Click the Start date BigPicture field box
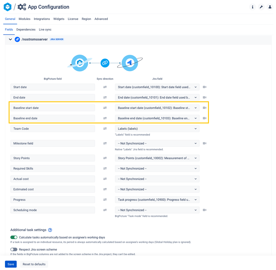Image resolution: width=276 pixels, height=270 pixels. (52, 87)
